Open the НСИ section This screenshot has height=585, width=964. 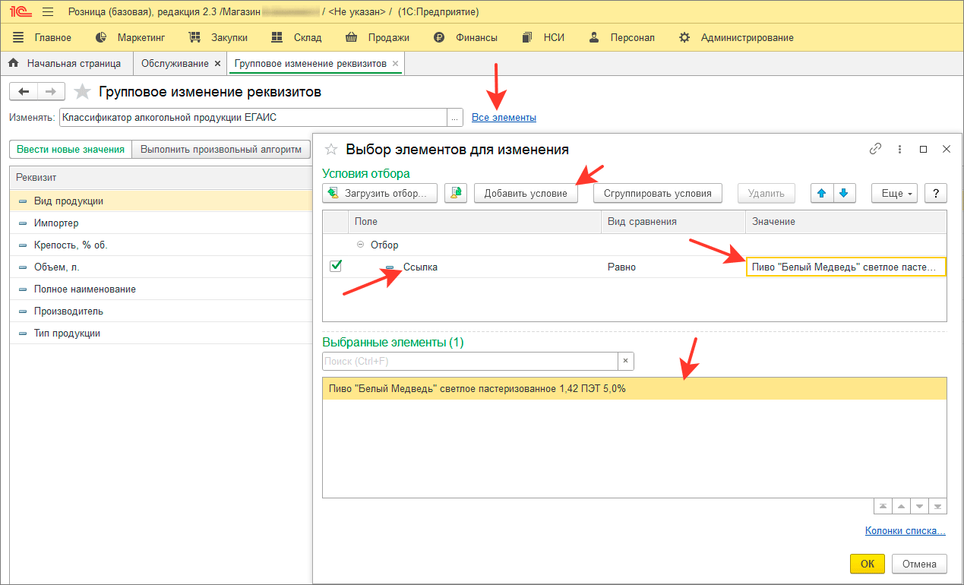click(x=544, y=37)
